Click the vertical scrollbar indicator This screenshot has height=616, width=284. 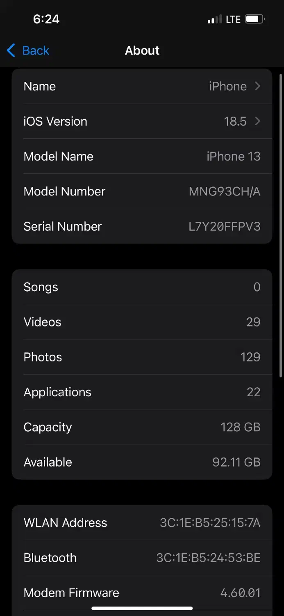(281, 225)
